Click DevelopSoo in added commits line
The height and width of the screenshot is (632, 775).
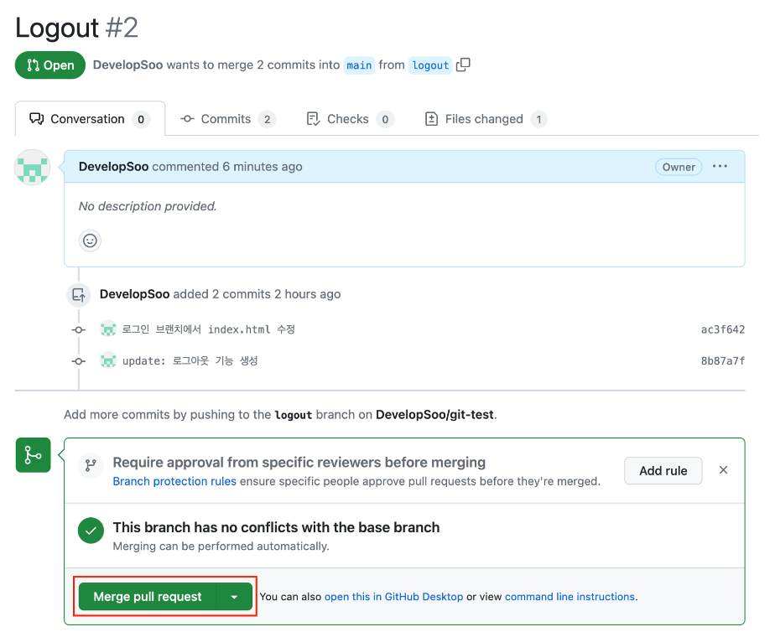pyautogui.click(x=134, y=293)
